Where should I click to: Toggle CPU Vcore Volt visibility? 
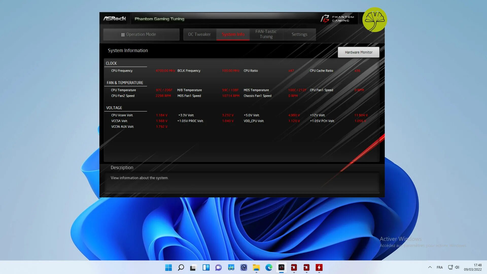(122, 115)
